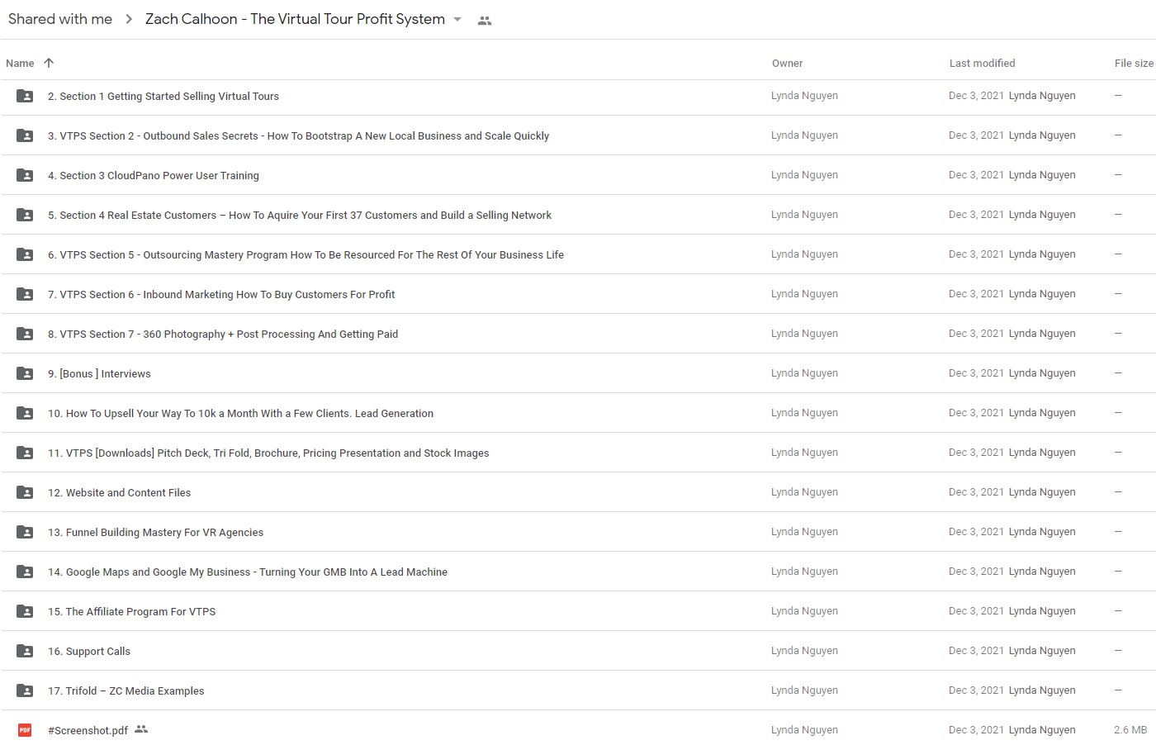Image resolution: width=1156 pixels, height=745 pixels.
Task: Go back to Shared with me breadcrumb
Action: point(60,19)
